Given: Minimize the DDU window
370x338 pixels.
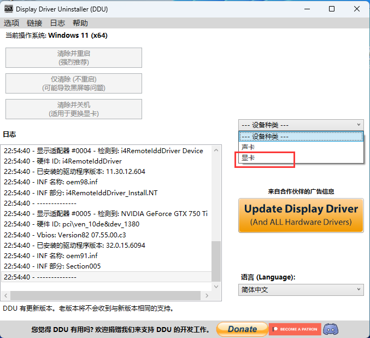Looking at the screenshot, I should click(307, 9).
